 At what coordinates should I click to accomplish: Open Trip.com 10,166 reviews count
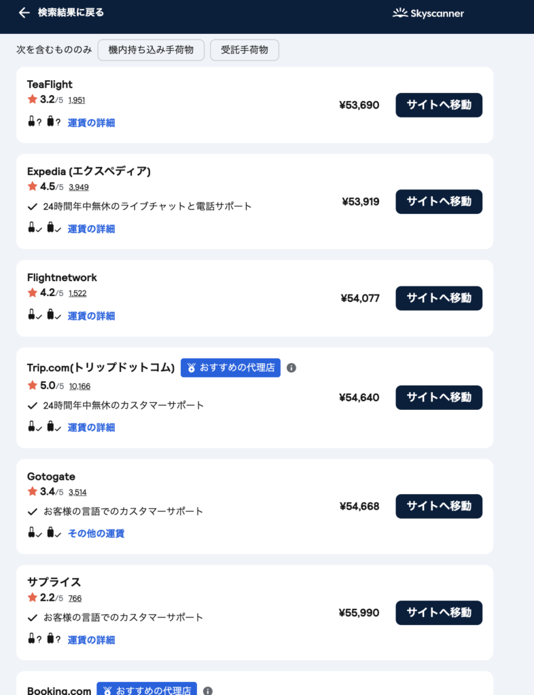click(x=79, y=386)
